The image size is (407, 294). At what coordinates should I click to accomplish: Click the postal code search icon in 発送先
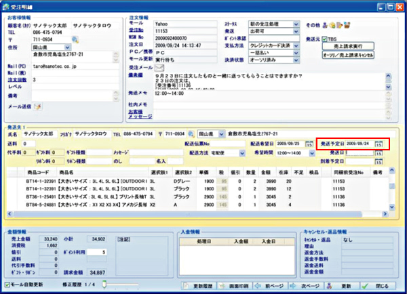pyautogui.click(x=191, y=134)
